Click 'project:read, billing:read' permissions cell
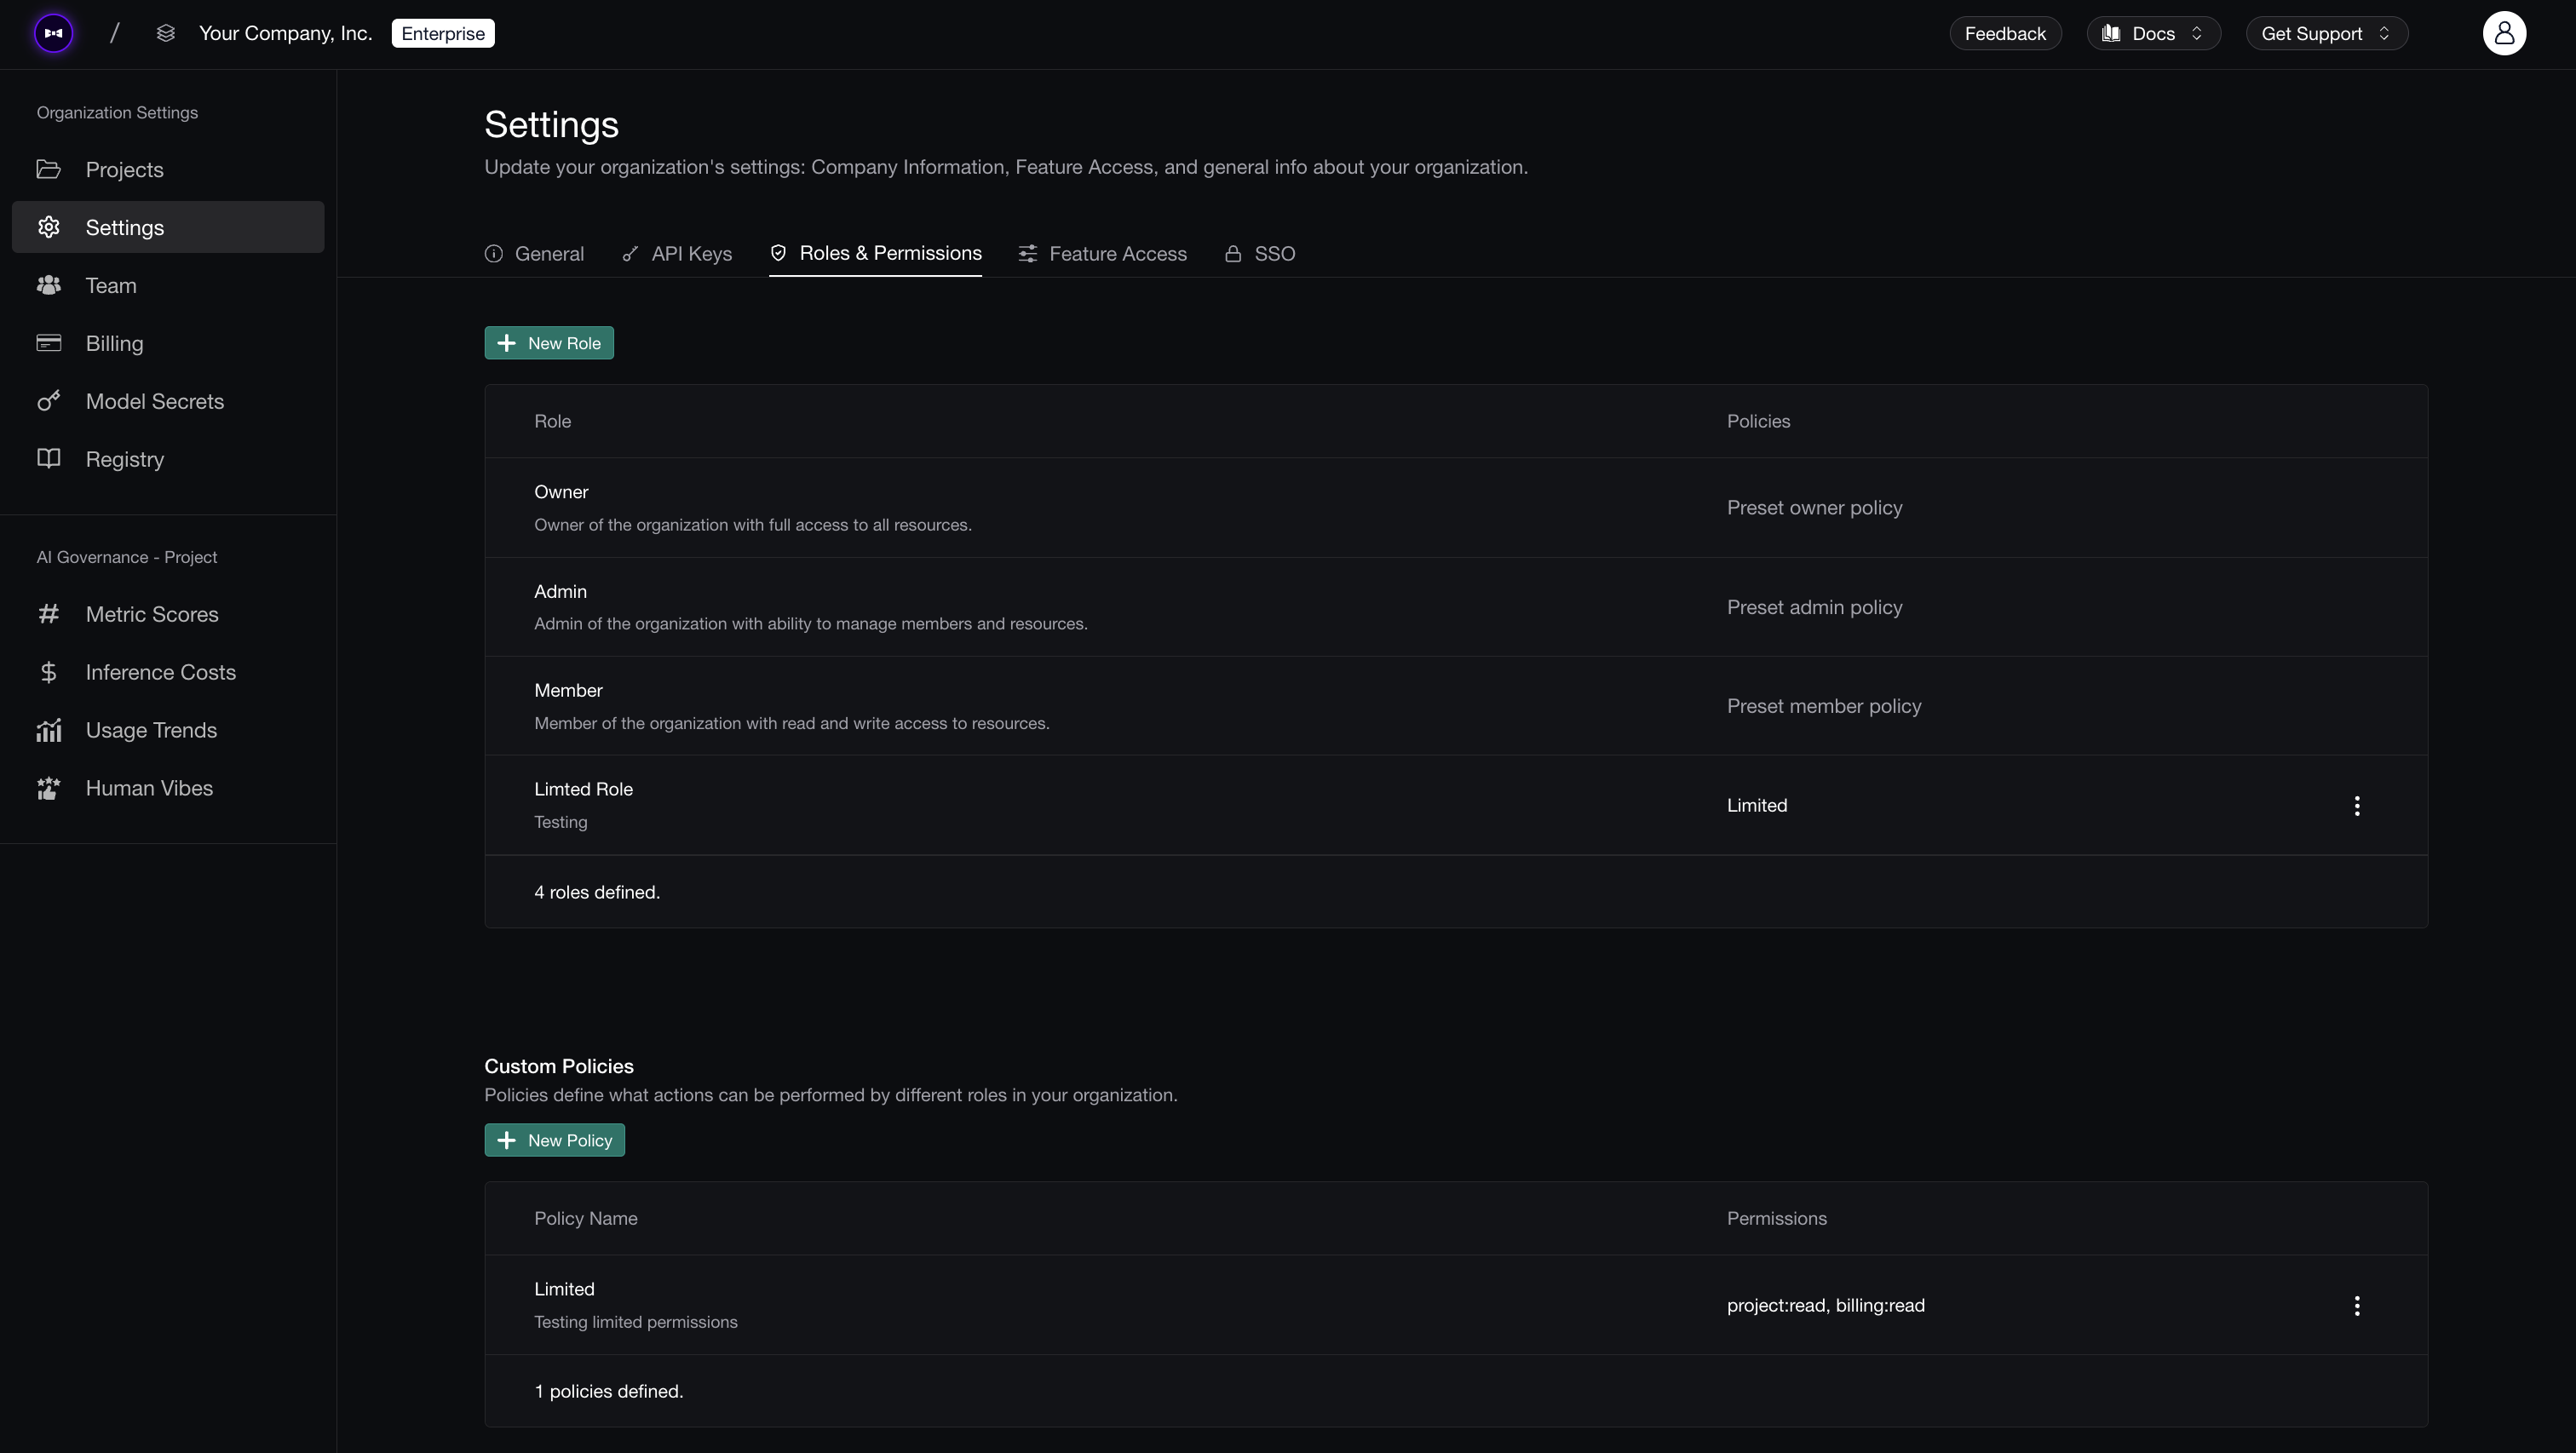2576x1453 pixels. click(x=1825, y=1305)
